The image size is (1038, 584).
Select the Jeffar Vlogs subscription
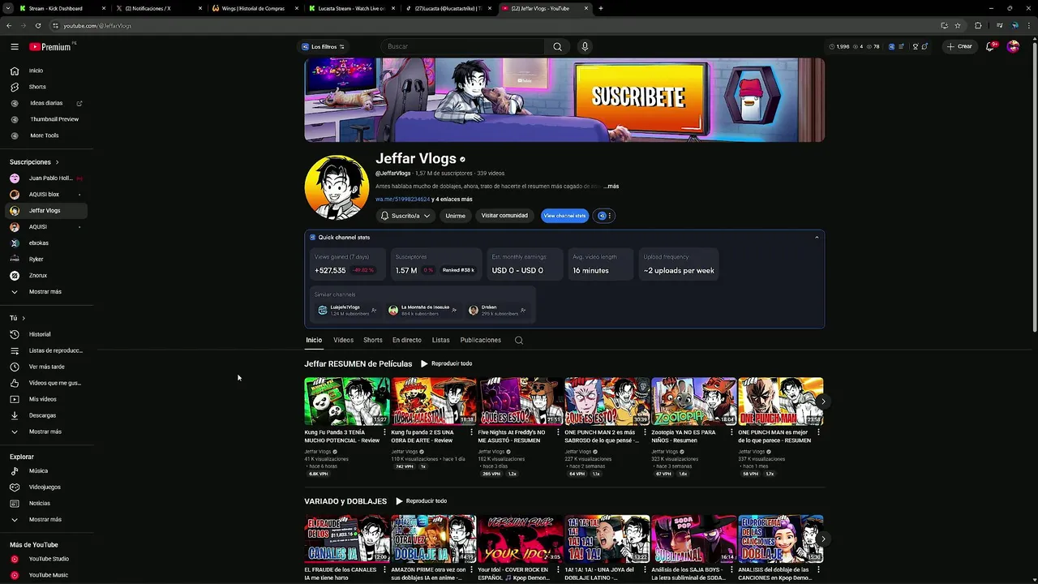[x=46, y=210]
